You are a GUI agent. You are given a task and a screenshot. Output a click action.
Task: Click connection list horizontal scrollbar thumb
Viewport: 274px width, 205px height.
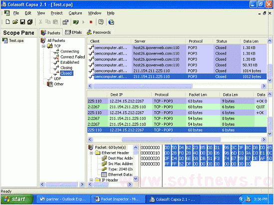(143, 86)
